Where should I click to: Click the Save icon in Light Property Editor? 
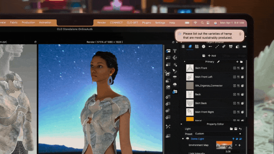(x=236, y=129)
